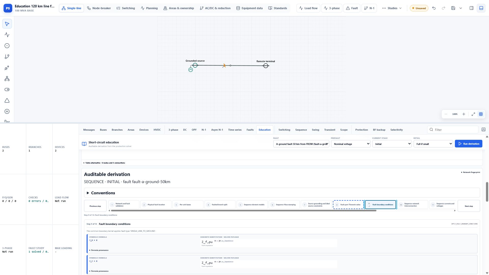
Task: Toggle the grid display icon
Action: pos(481,114)
